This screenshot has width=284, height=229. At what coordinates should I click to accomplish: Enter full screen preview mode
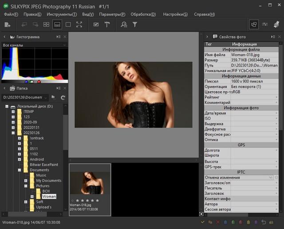point(79,25)
